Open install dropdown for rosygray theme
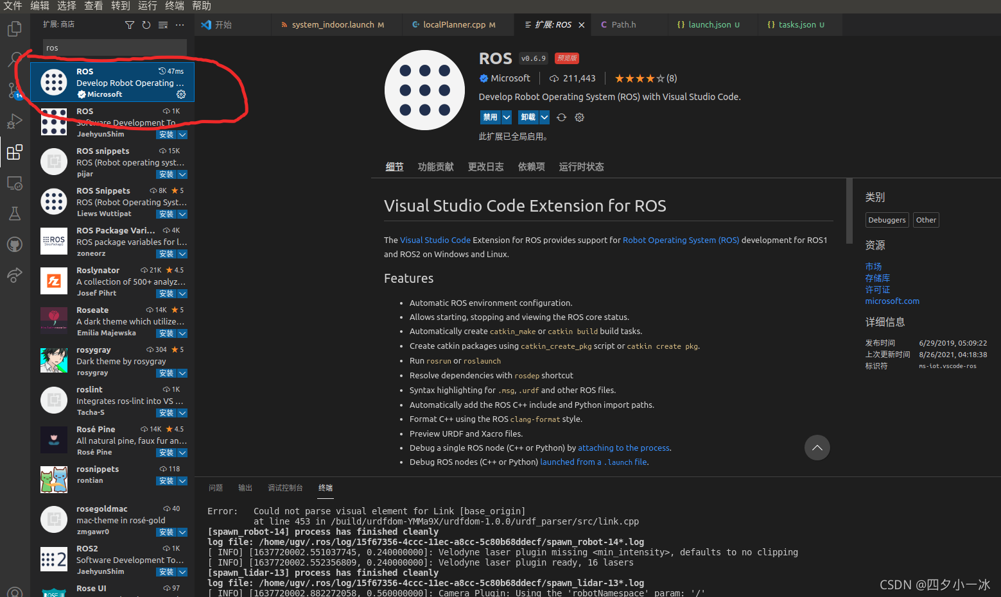Screen dimensions: 1001x597 (182, 373)
